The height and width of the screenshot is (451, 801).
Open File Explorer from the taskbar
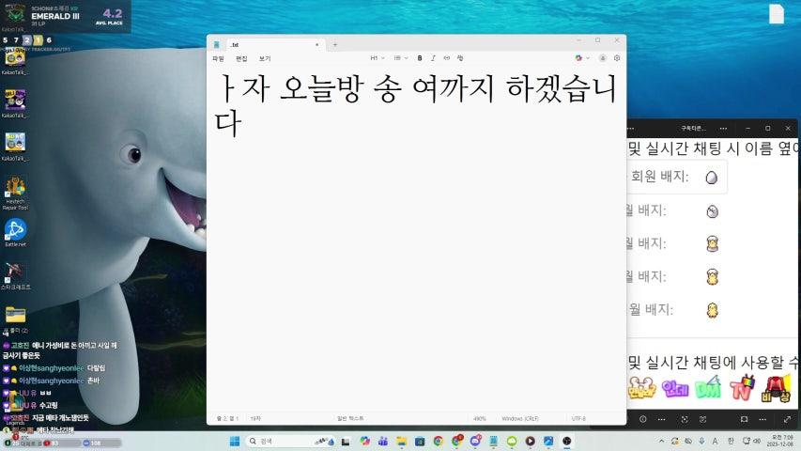(402, 441)
